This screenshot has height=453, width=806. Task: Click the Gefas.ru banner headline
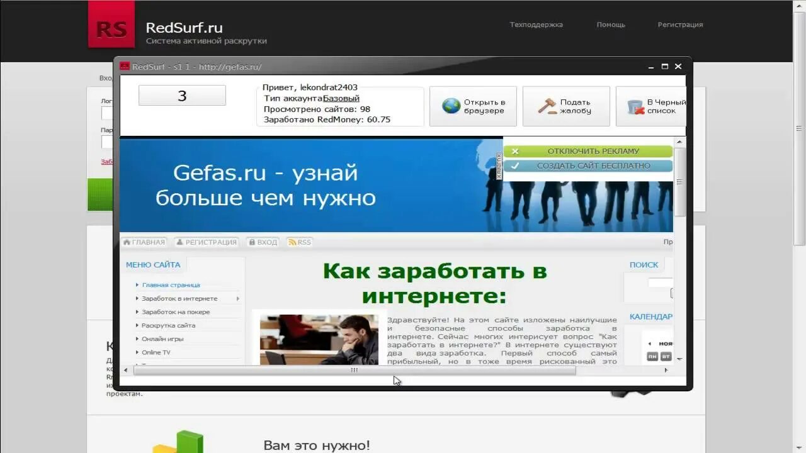(x=265, y=185)
